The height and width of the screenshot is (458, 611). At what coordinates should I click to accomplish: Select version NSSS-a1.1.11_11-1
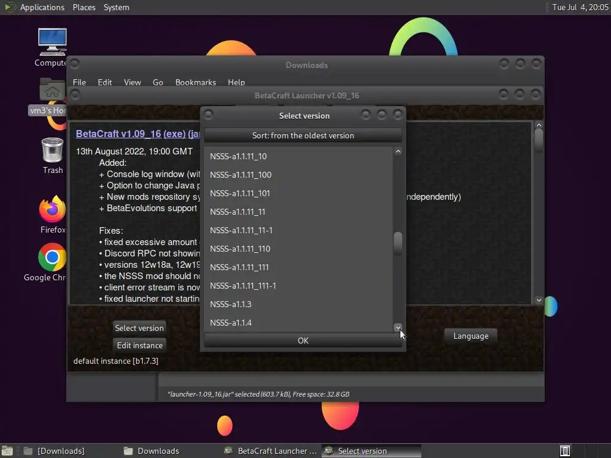(298, 230)
